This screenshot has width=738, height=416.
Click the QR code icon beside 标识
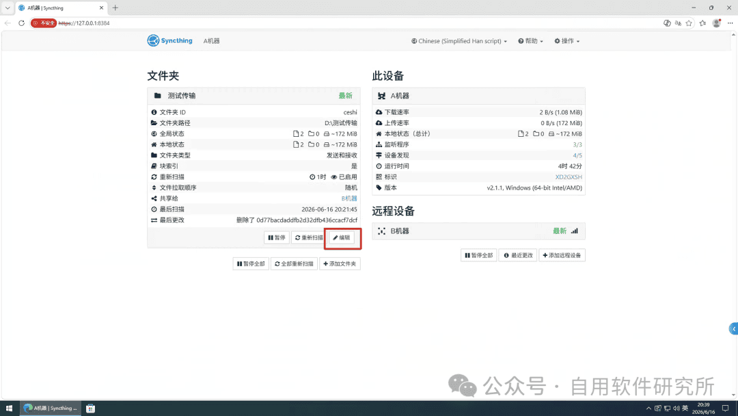click(379, 177)
